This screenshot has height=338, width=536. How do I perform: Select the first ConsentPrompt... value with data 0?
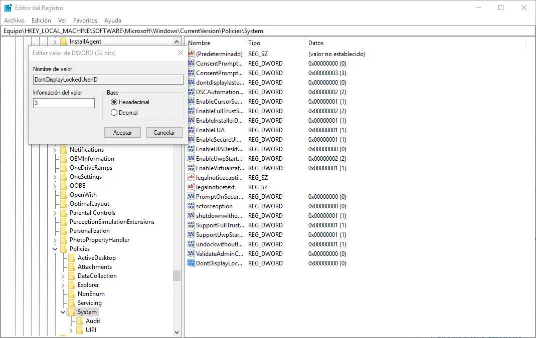click(220, 64)
